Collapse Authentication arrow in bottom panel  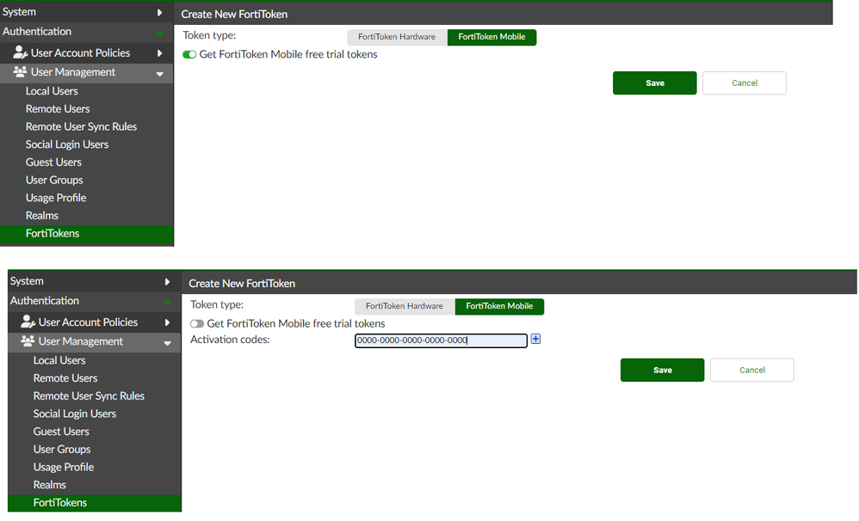click(x=167, y=302)
